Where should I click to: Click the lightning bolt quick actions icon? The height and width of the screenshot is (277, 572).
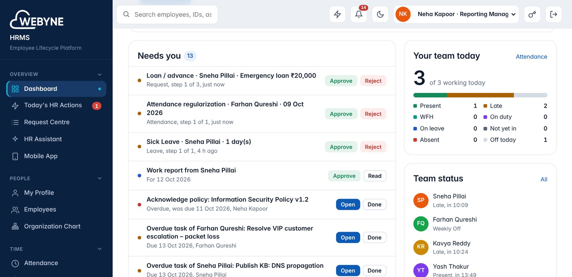coord(337,14)
